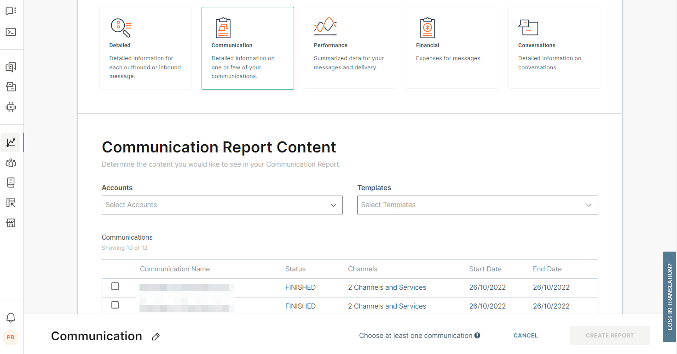This screenshot has height=354, width=677.
Task: Expand the Select Accounts dropdown
Action: (x=222, y=205)
